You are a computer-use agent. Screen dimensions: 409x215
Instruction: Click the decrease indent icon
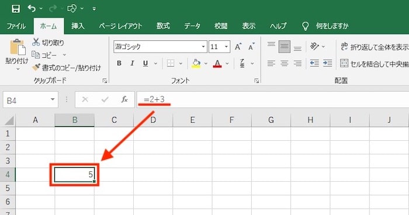(314, 63)
